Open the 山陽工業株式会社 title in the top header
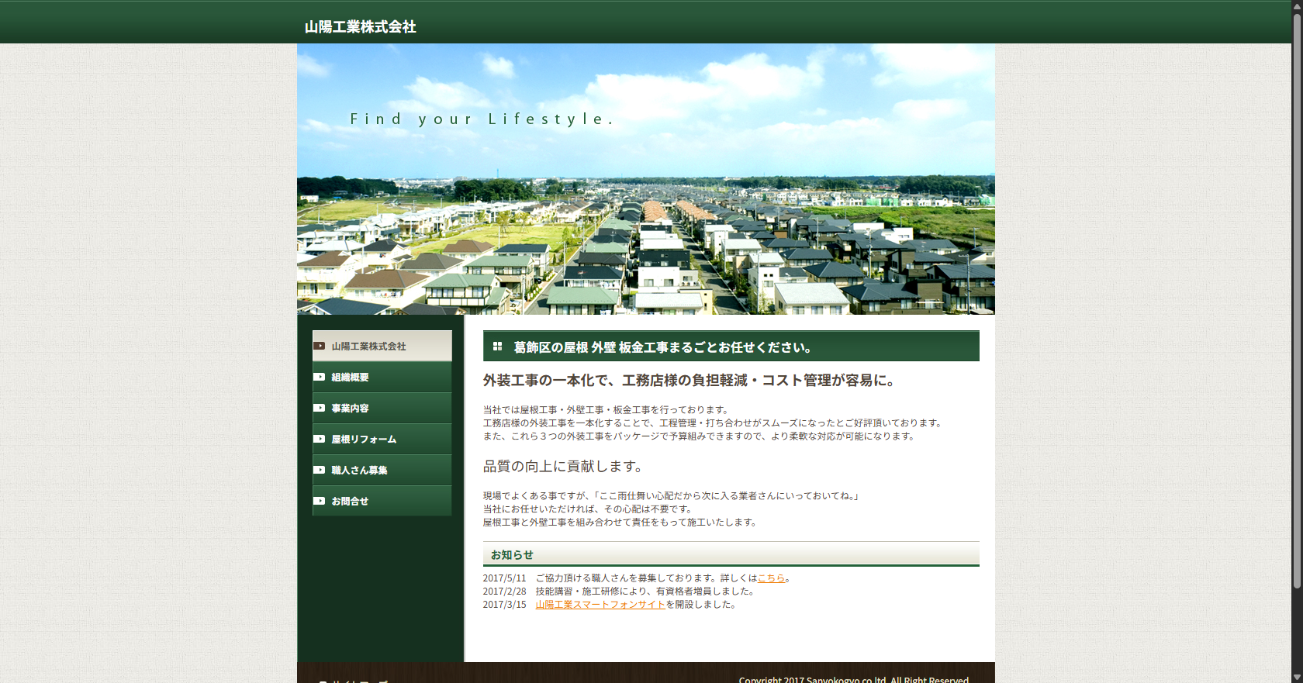 click(360, 27)
